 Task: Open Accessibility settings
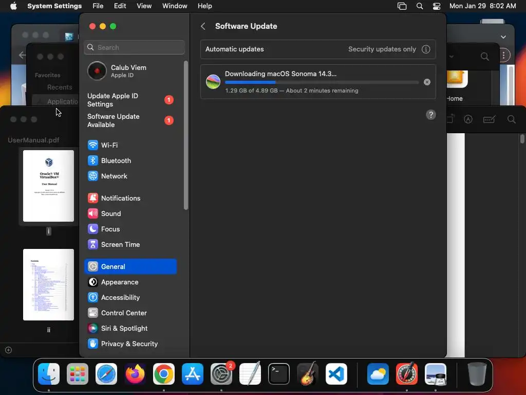tap(130, 298)
